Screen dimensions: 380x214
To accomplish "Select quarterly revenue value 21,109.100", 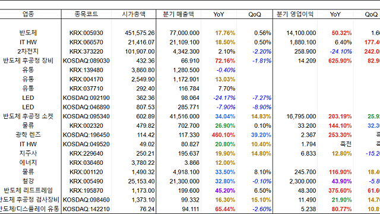I will tap(185, 42).
